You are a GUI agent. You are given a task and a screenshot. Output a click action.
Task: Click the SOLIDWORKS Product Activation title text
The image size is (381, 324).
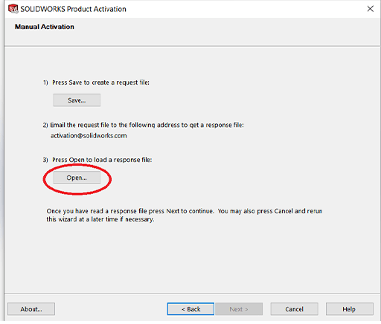(73, 9)
